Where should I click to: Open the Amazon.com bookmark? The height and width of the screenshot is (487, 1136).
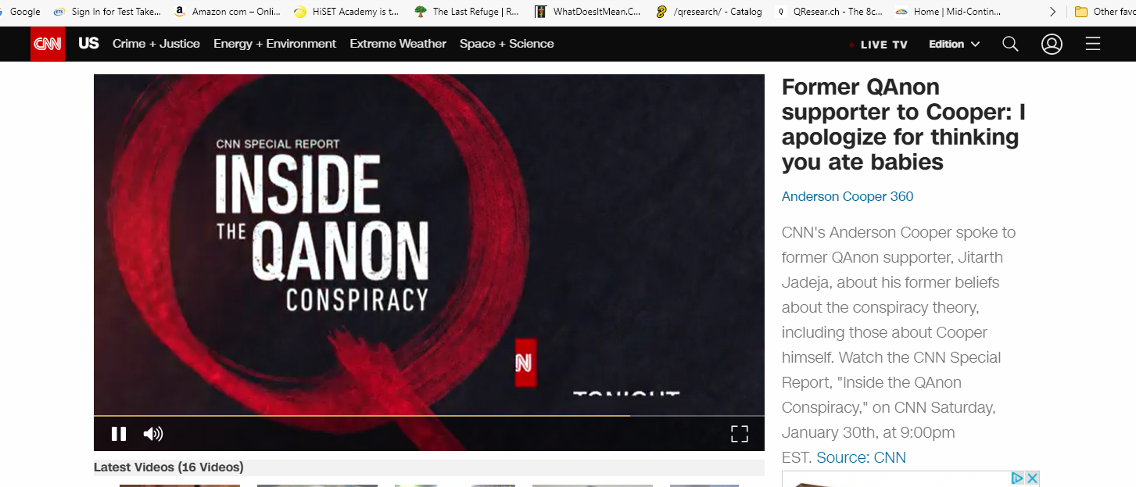[x=226, y=12]
